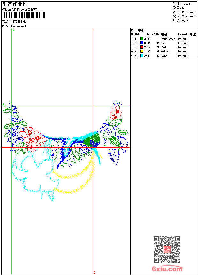Click the Red thread color swatch

click(142, 47)
